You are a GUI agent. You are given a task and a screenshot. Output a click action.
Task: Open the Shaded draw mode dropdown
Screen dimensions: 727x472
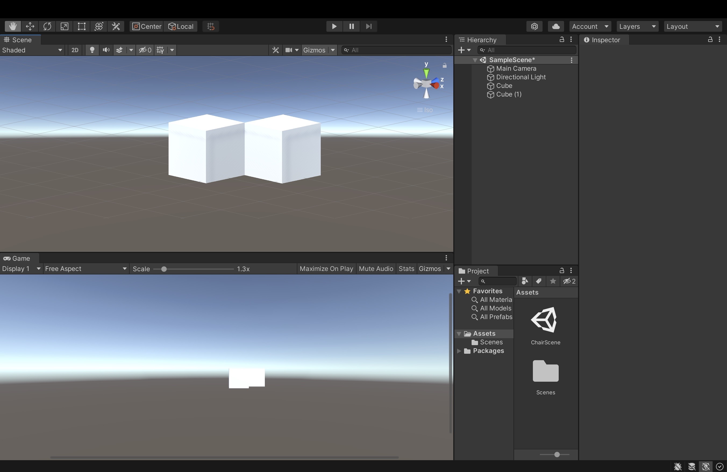point(32,50)
